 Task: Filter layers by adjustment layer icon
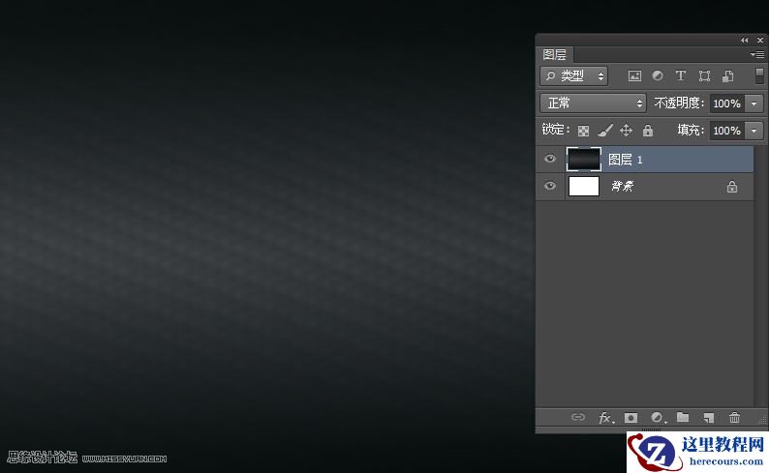pos(658,75)
